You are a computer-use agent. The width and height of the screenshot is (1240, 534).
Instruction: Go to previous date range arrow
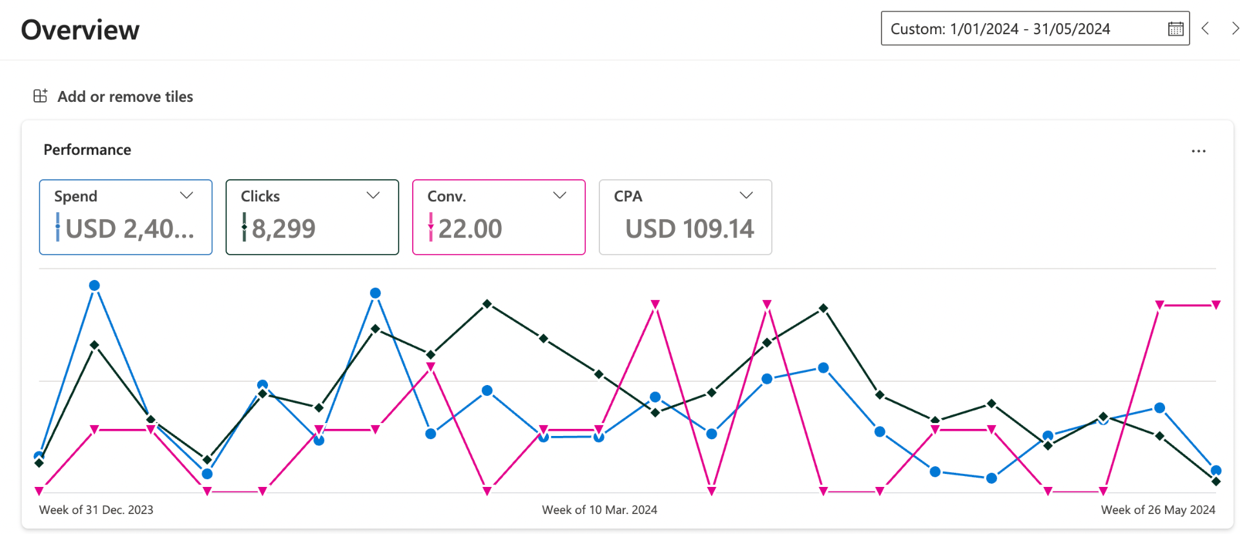pos(1205,28)
